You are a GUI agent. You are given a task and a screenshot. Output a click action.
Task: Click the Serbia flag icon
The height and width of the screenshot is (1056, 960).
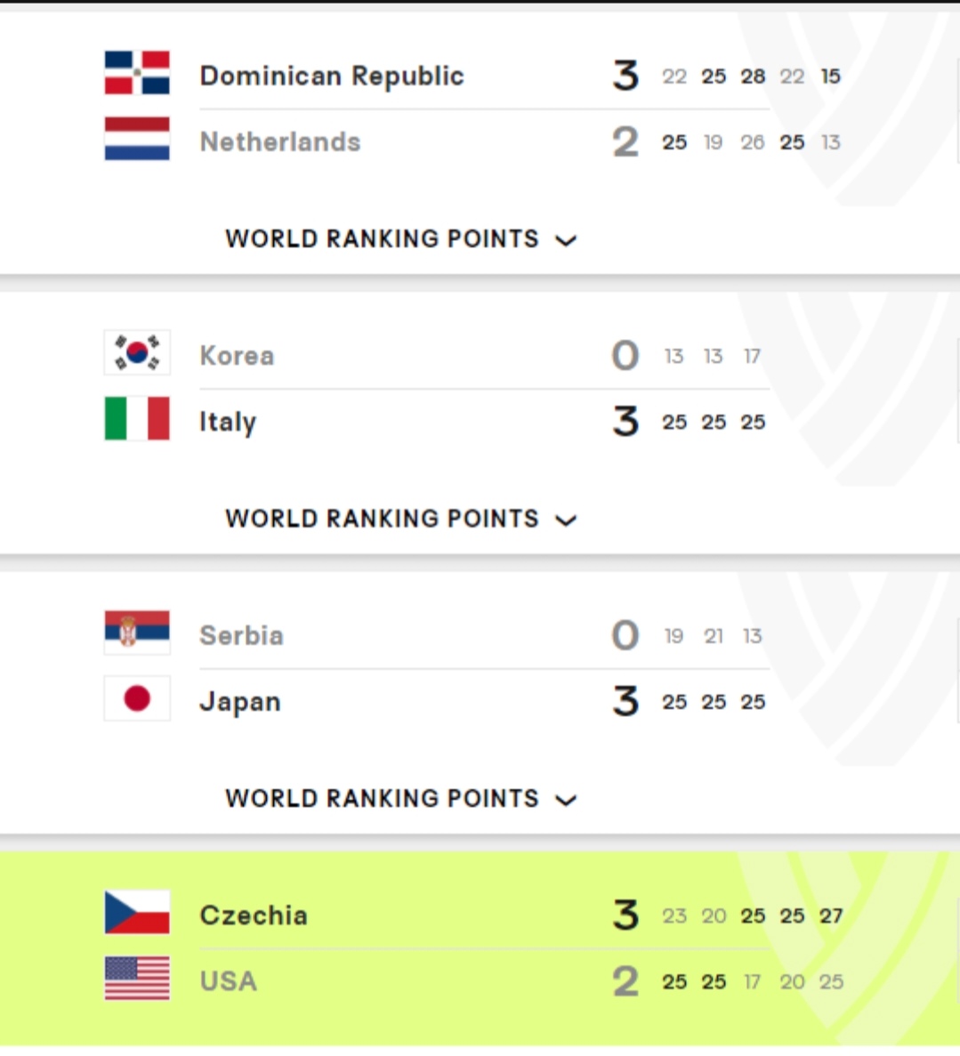coord(137,633)
